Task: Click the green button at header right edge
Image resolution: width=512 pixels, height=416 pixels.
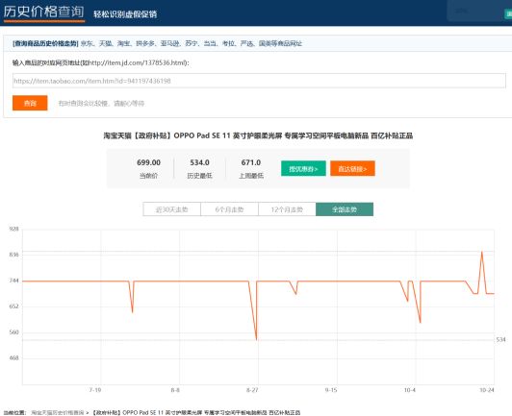Action: (508, 14)
